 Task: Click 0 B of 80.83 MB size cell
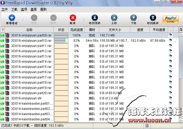[x=111, y=93]
